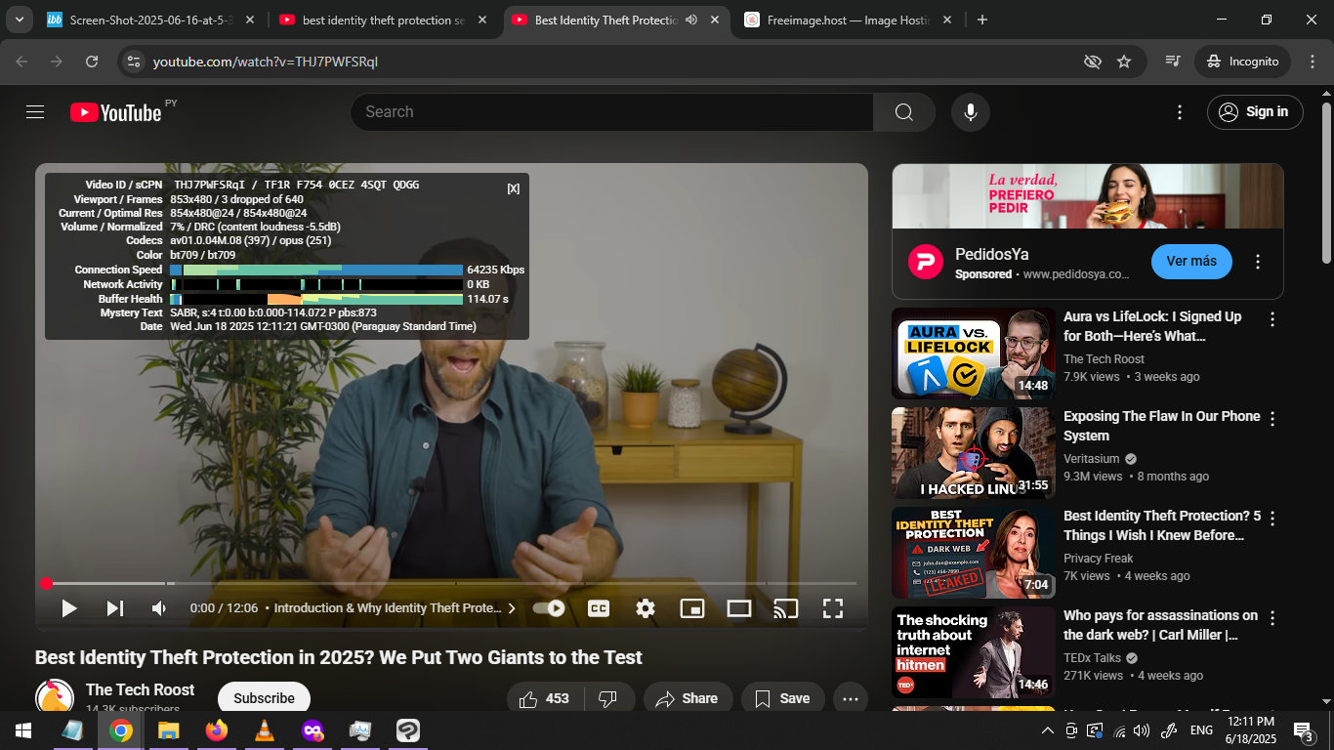Like this video with 453 likes
The width and height of the screenshot is (1334, 750).
coord(544,698)
